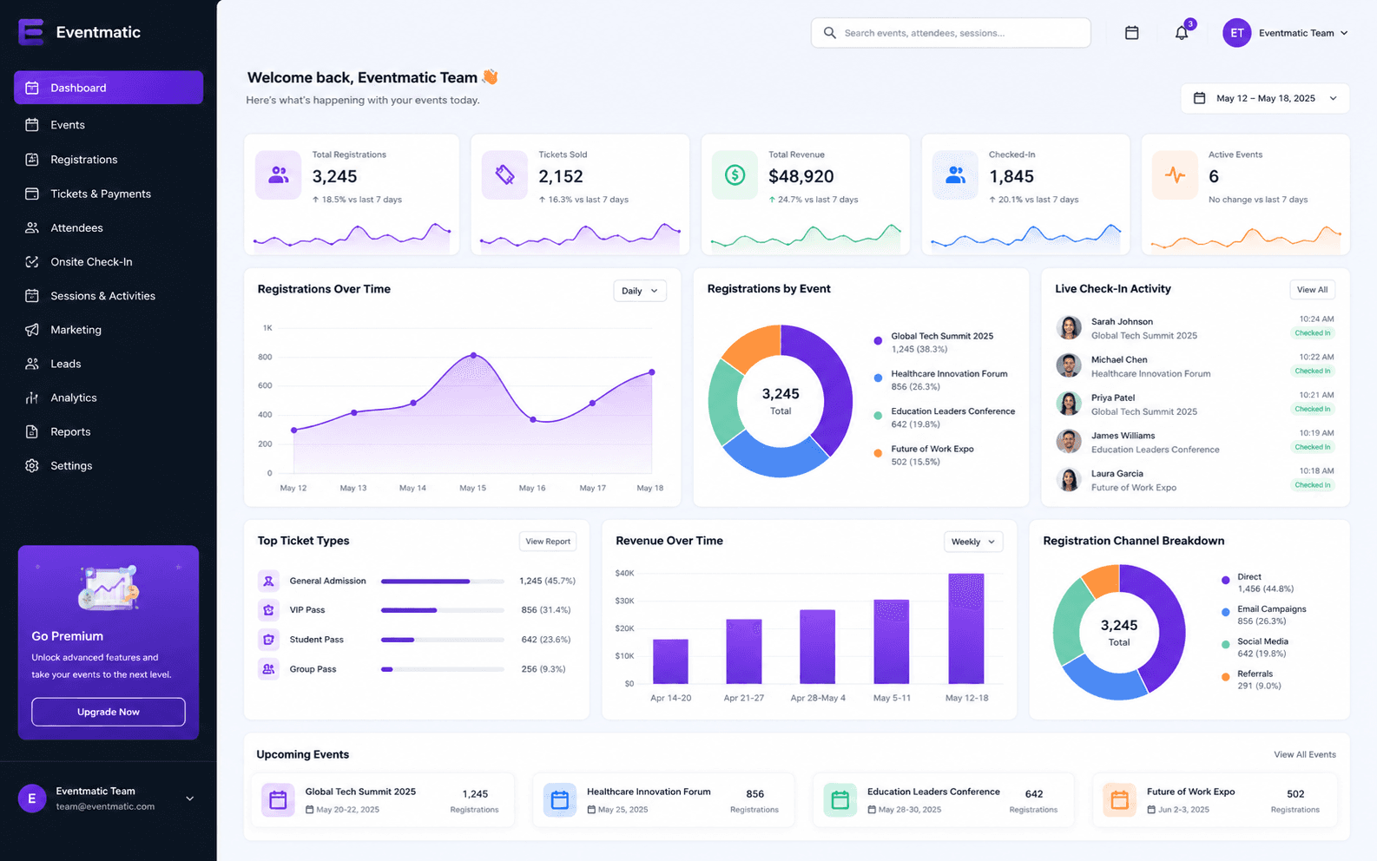
Task: Click the Upgrade Now button
Action: [109, 712]
